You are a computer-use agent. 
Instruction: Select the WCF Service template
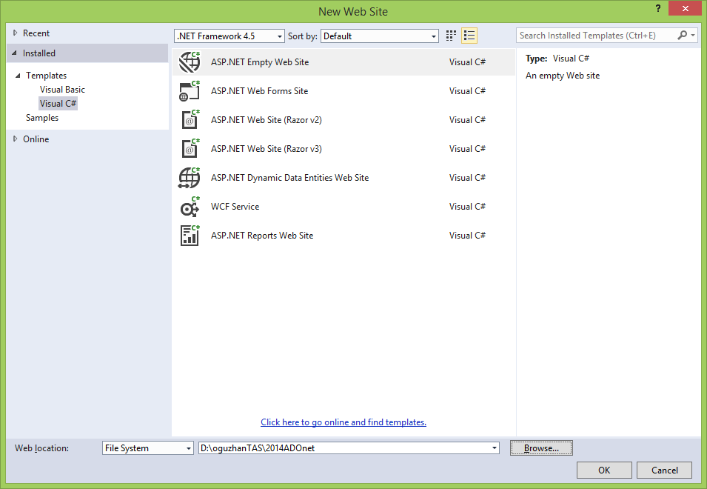click(x=344, y=207)
